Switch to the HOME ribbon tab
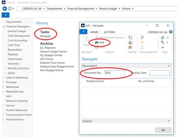 coord(94,32)
